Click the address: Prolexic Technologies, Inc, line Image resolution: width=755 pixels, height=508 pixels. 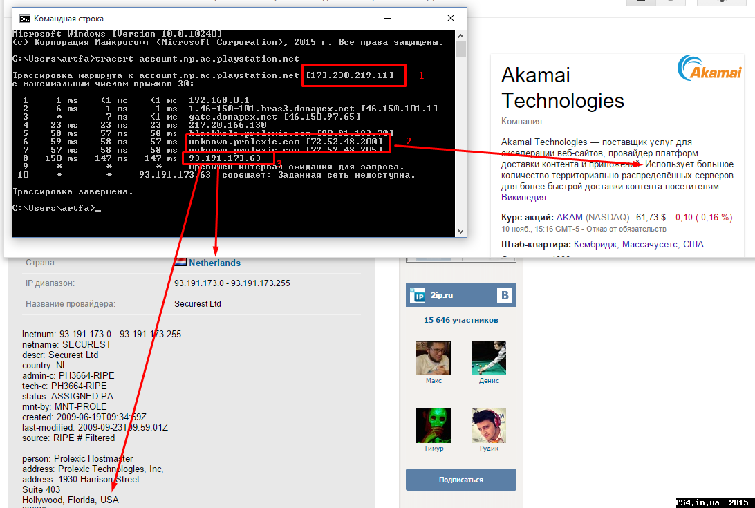click(93, 469)
